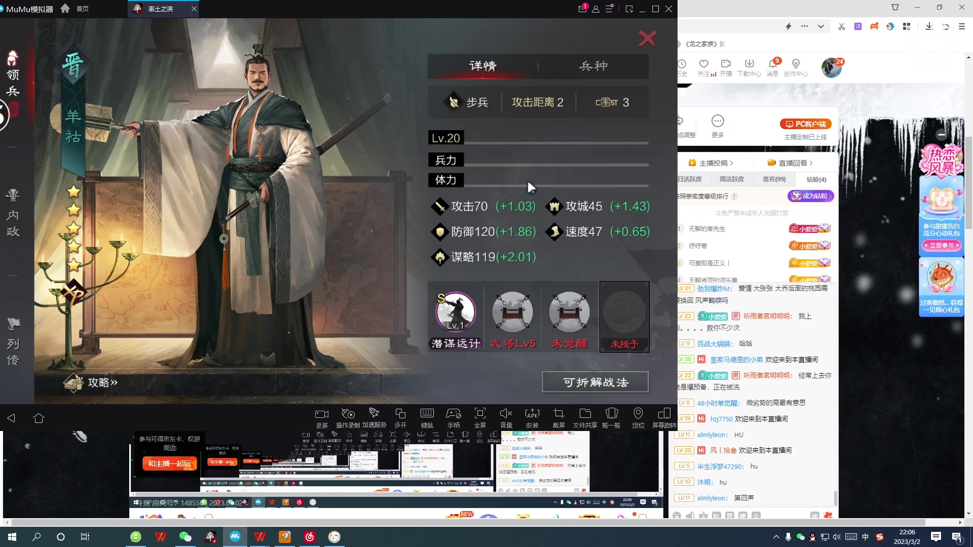Click the 加速服务 rocket icon
973x547 pixels.
[374, 413]
